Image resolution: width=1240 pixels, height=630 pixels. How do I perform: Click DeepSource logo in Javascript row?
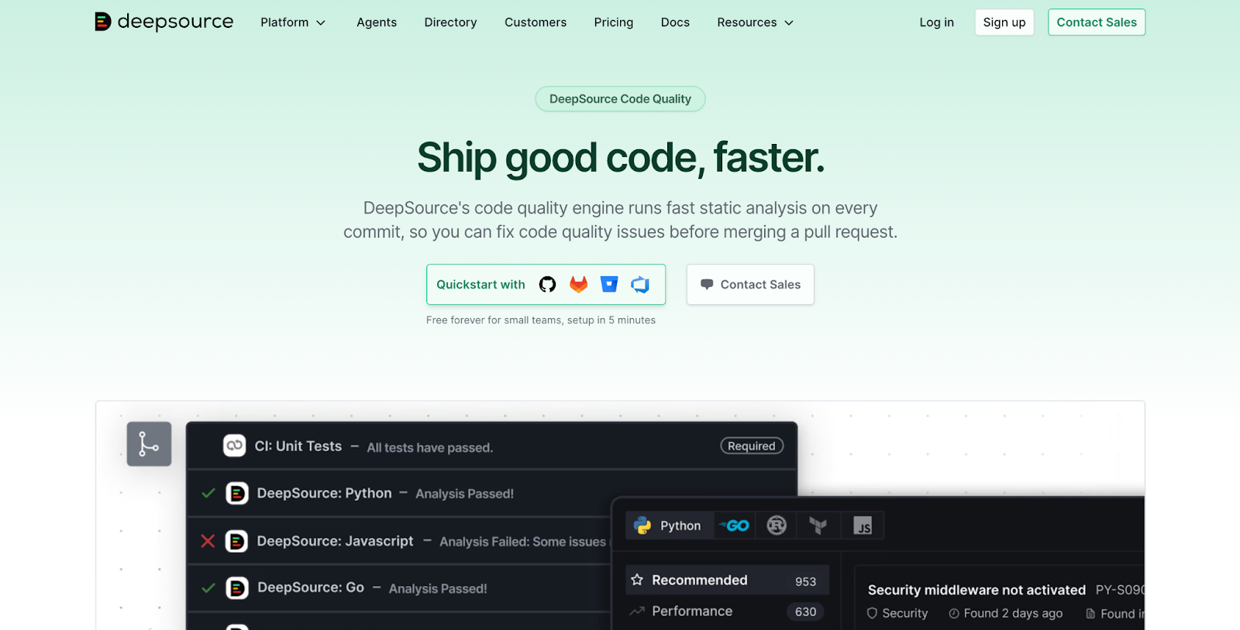[x=236, y=541]
